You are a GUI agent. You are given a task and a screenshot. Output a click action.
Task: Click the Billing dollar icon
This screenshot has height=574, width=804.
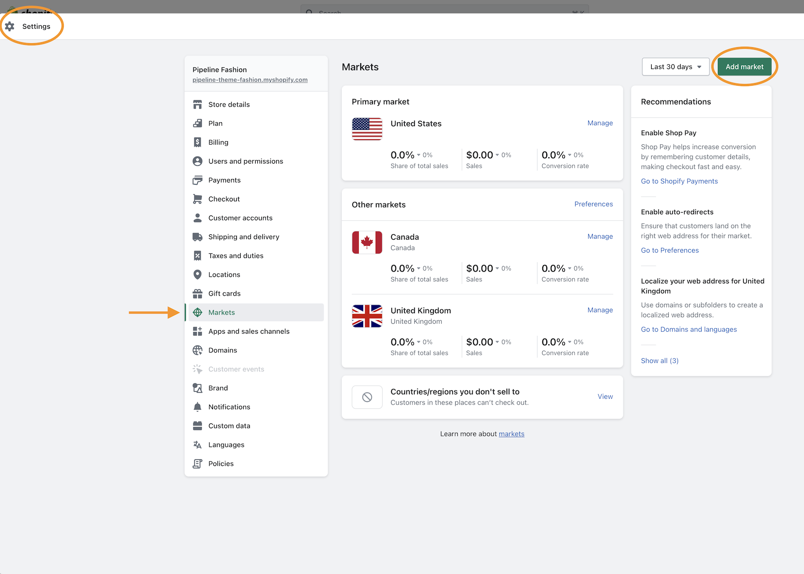[198, 142]
